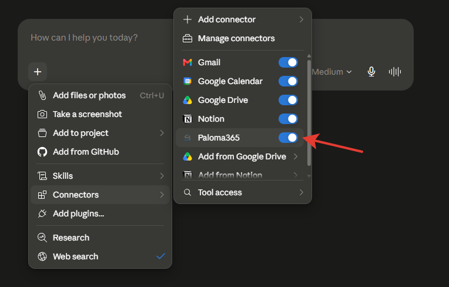Turn off the Google Calendar toggle

pos(288,81)
